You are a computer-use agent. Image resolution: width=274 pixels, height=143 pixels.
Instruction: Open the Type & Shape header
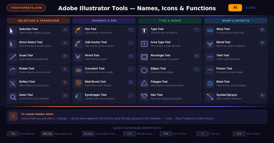[x=170, y=21]
